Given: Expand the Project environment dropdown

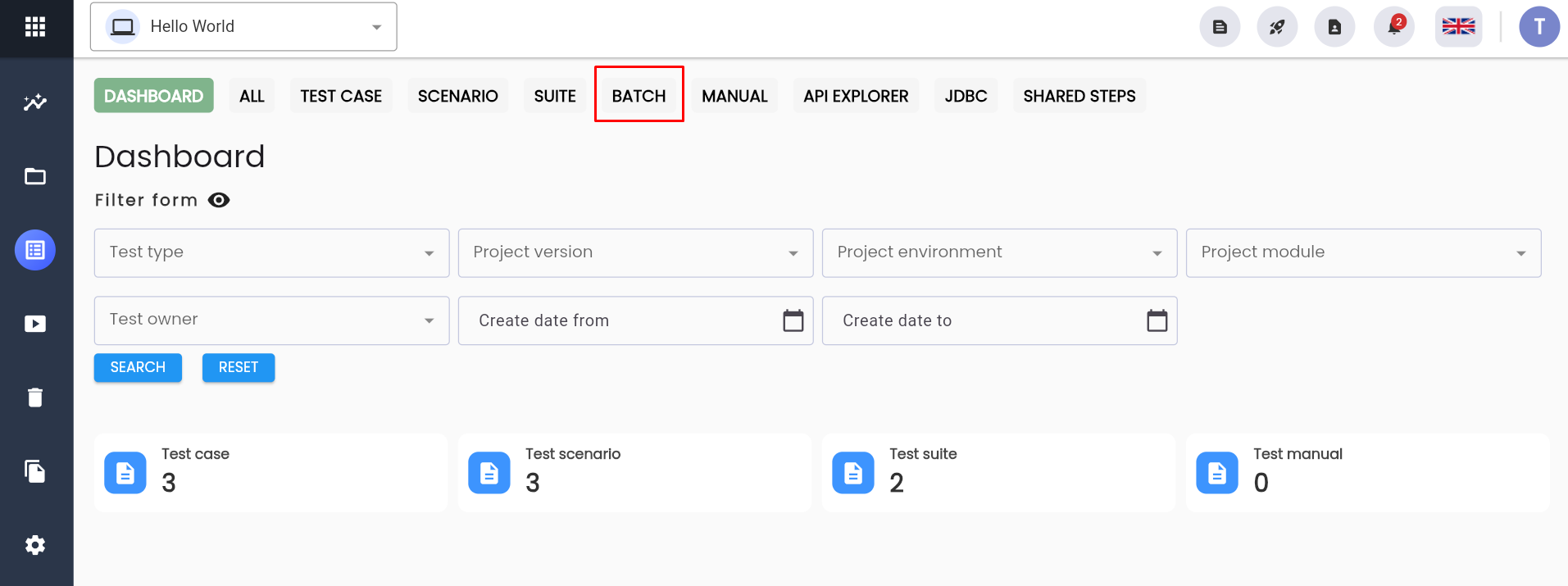Looking at the screenshot, I should pos(999,252).
